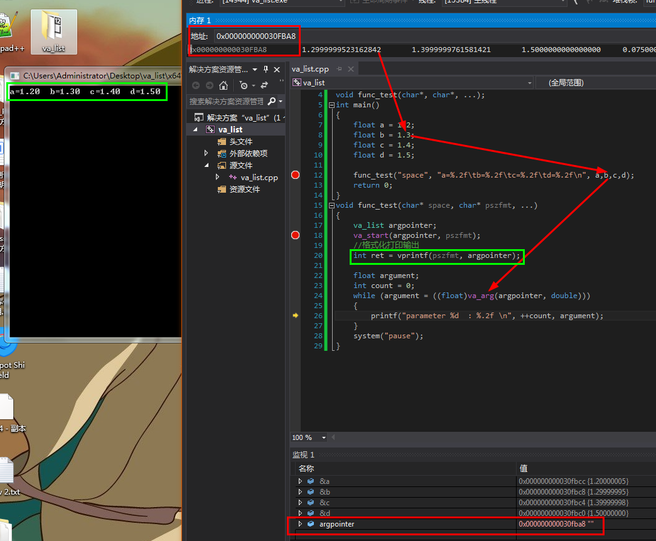Image resolution: width=656 pixels, height=541 pixels.
Task: Click the 1.2999999523162842 memory value
Action: [x=341, y=50]
